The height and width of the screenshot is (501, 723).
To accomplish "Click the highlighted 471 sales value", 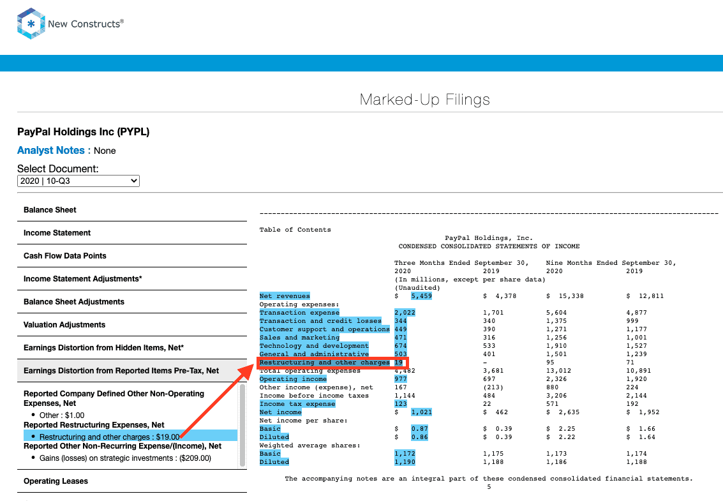I will pos(401,338).
